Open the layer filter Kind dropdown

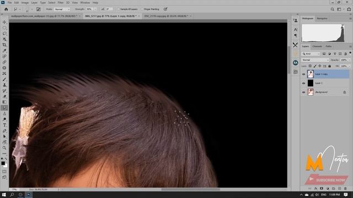point(311,54)
